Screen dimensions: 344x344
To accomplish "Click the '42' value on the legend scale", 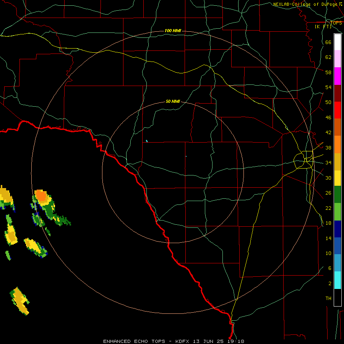I will click(328, 133).
